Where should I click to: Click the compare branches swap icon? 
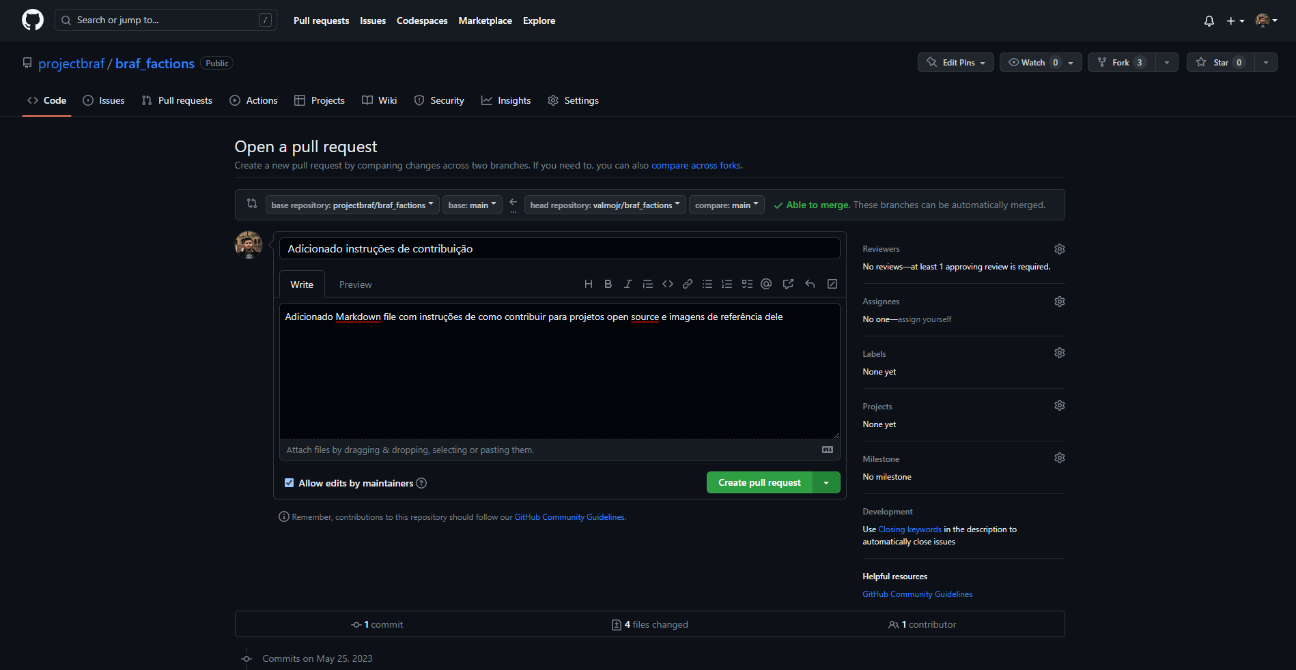(x=252, y=203)
